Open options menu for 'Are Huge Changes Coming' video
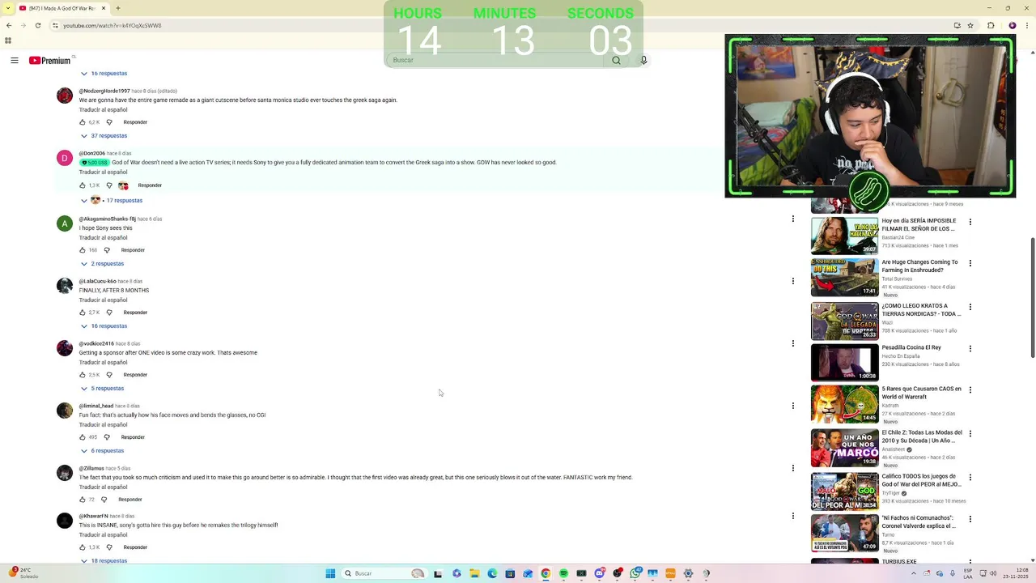This screenshot has height=583, width=1036. (x=970, y=263)
